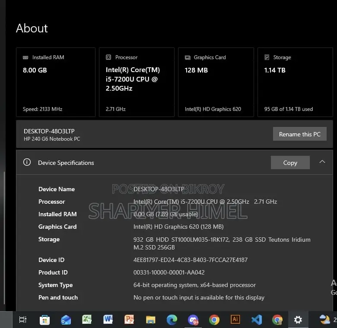Click the settings window scrollbar on the left edge
This screenshot has width=337, height=328.
[x=4, y=238]
